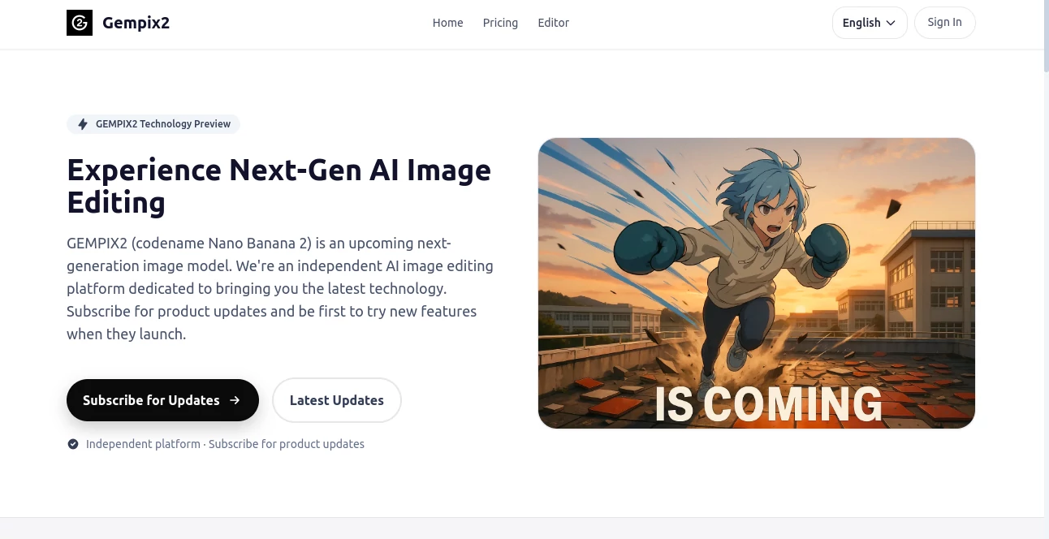
Task: Click the checkmark icon beside Independent platform text
Action: point(73,444)
